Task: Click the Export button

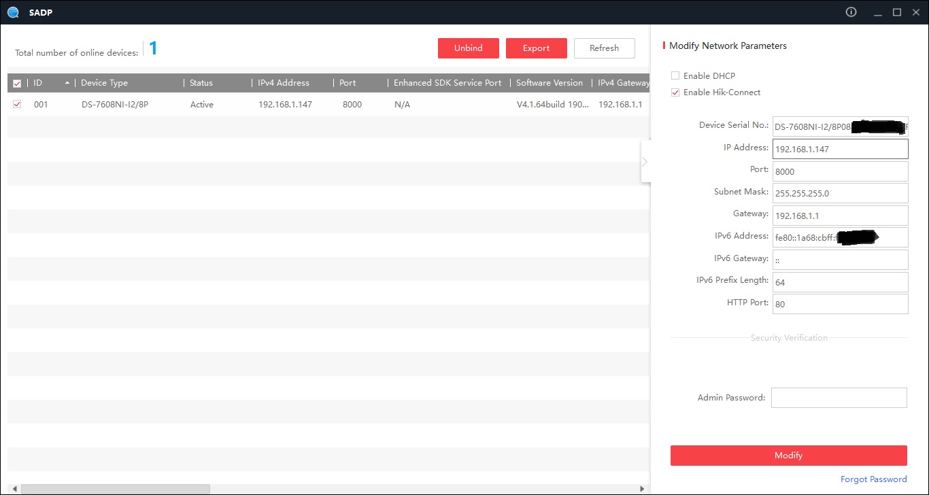Action: 536,48
